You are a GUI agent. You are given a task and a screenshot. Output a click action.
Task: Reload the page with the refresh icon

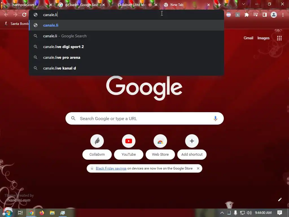tap(24, 15)
